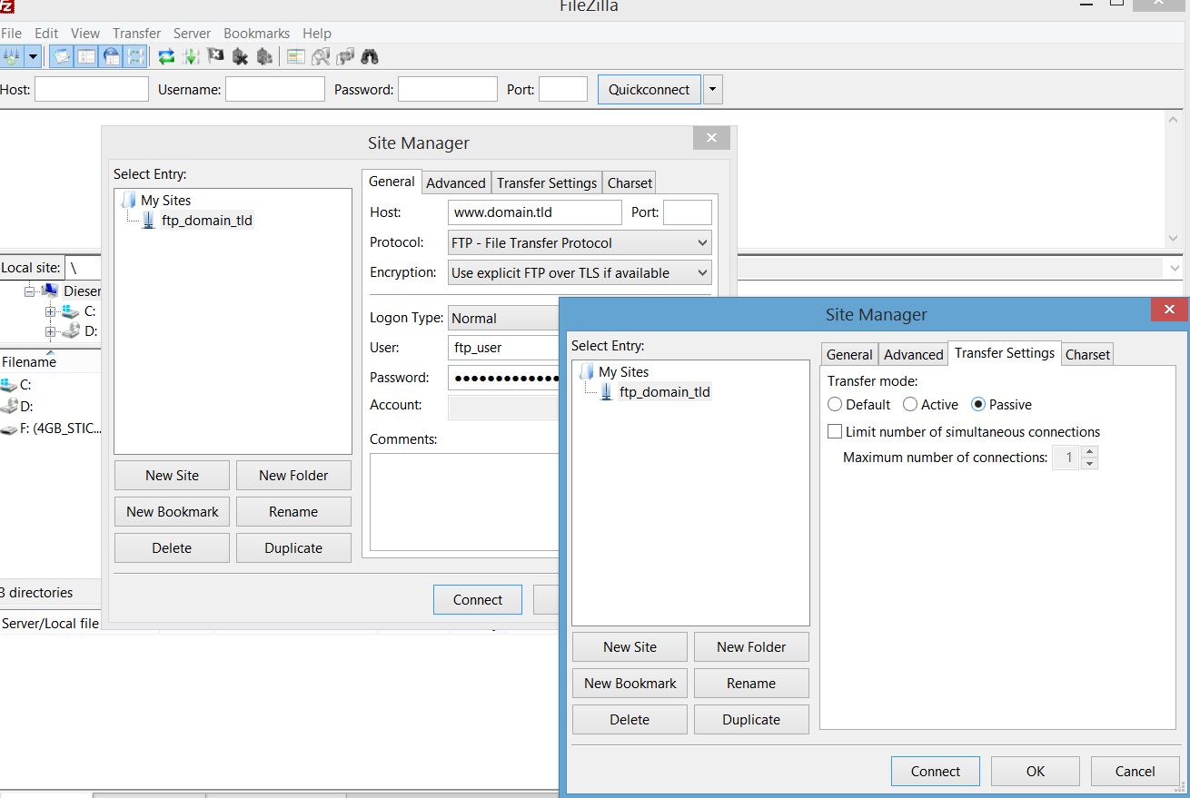Switch to Charset tab in front Site Manager

click(1087, 355)
